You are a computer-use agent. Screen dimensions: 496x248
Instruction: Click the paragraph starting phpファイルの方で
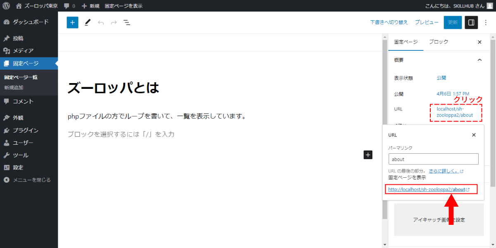(x=157, y=117)
